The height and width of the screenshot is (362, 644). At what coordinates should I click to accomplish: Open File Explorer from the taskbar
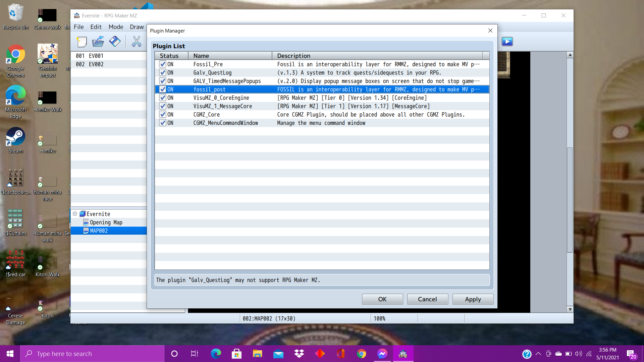pos(257,354)
